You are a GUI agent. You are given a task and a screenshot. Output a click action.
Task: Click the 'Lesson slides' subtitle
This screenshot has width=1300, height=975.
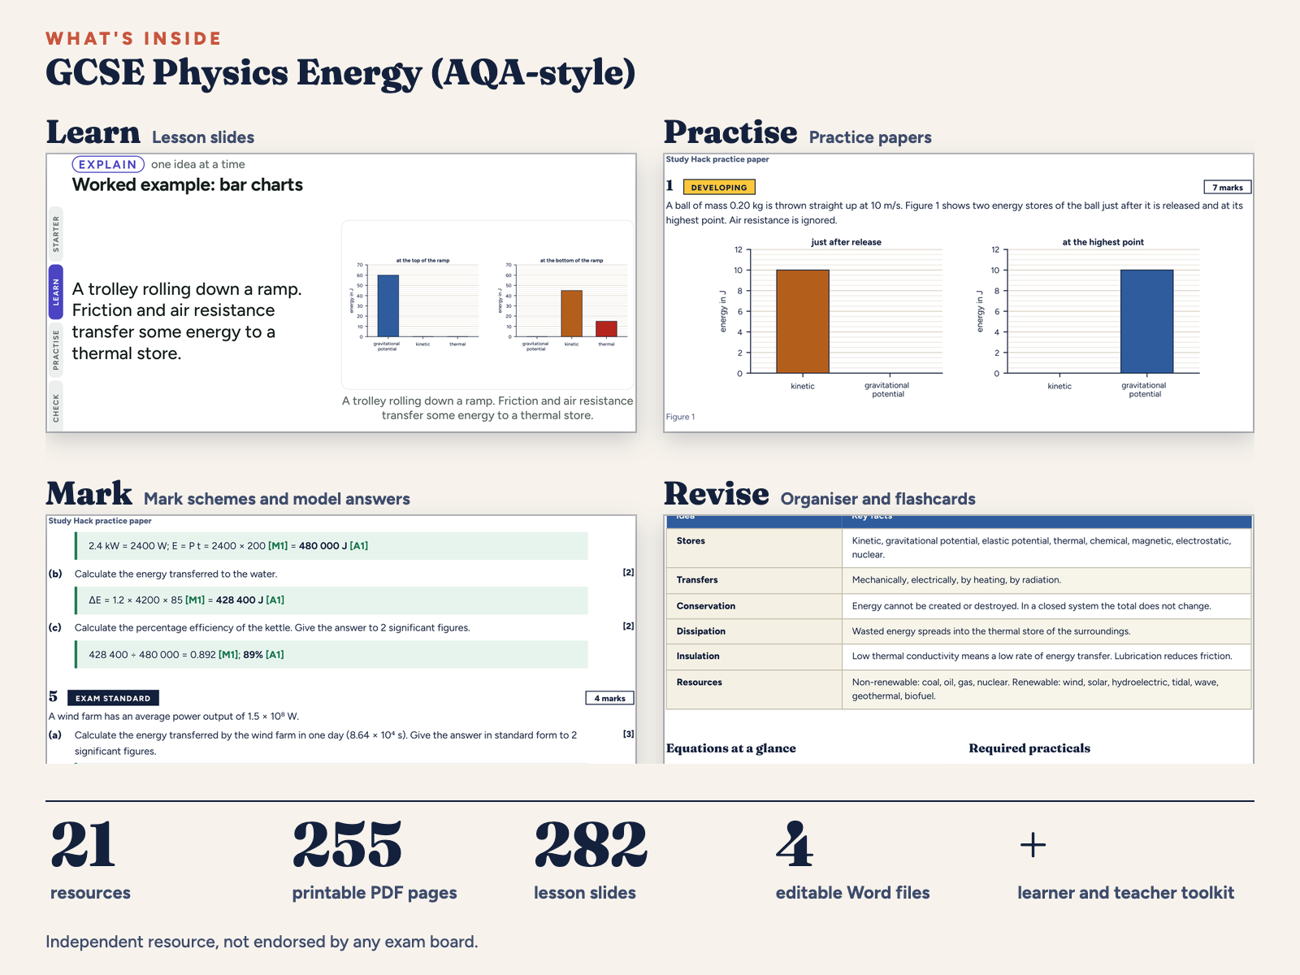point(203,137)
